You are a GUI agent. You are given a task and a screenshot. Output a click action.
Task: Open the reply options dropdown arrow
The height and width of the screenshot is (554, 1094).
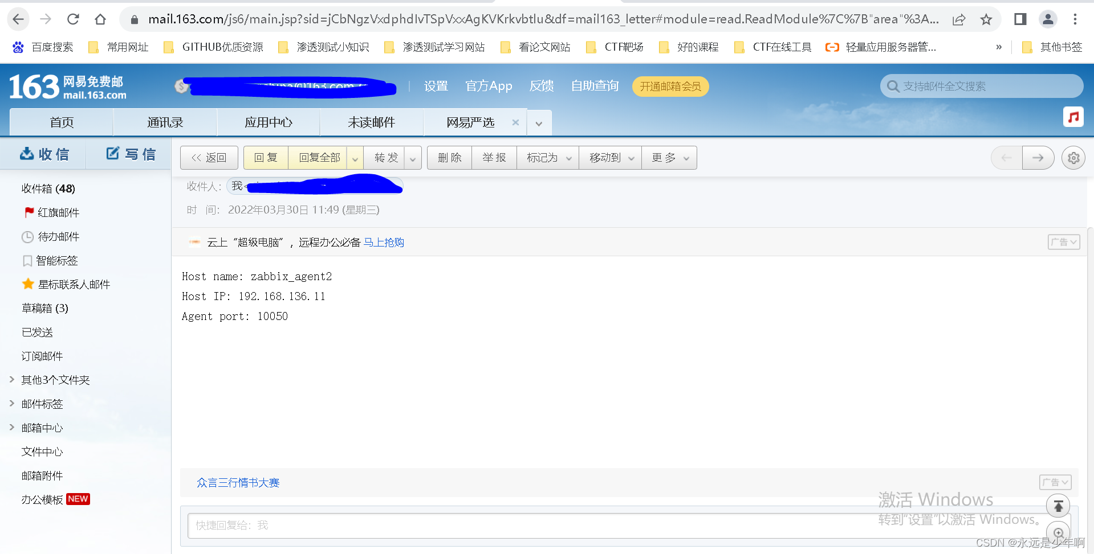point(355,158)
